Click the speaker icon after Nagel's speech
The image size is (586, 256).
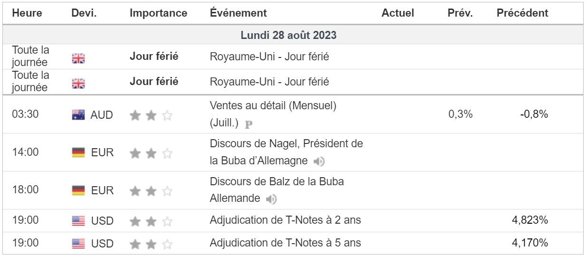coord(319,161)
